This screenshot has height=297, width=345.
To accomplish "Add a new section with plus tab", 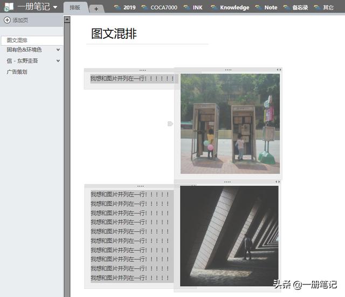I will pos(96,9).
